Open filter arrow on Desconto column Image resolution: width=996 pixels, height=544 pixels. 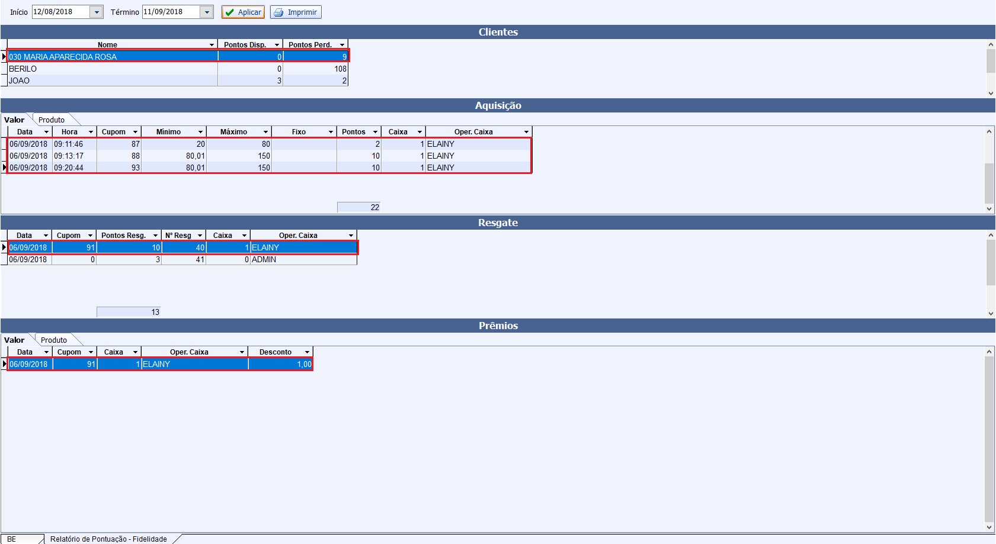pyautogui.click(x=307, y=352)
